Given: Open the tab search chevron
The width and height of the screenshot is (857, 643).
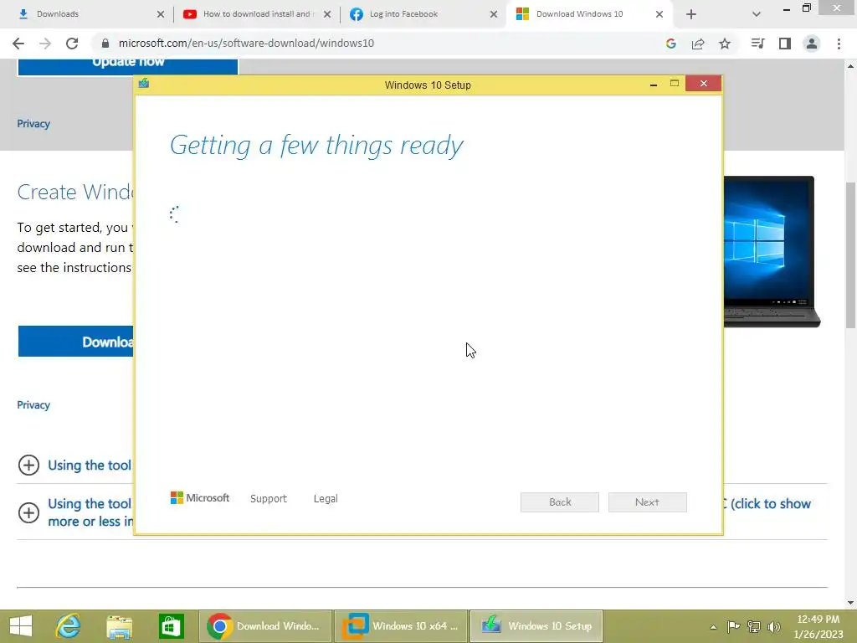Looking at the screenshot, I should pos(757,14).
